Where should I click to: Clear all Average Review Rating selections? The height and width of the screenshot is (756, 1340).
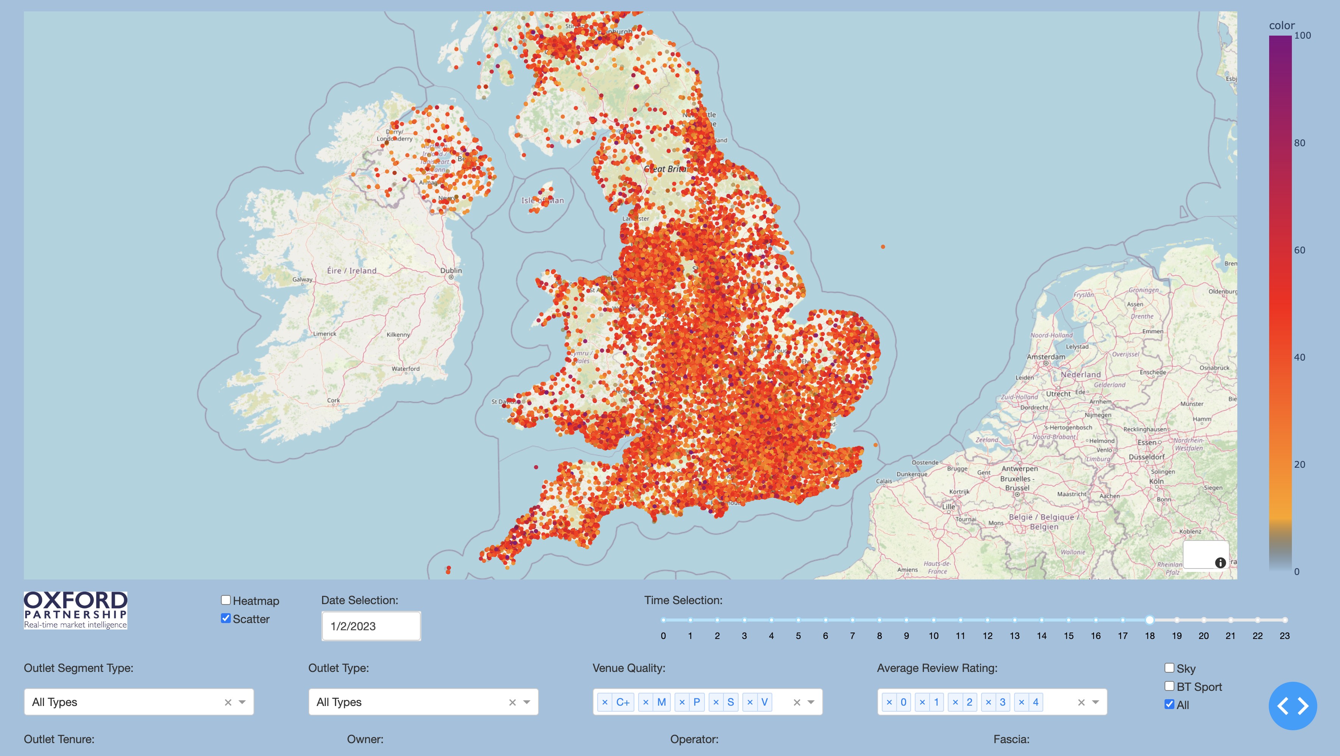(x=1082, y=703)
